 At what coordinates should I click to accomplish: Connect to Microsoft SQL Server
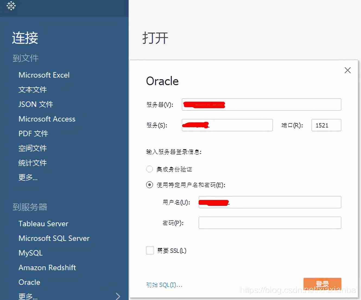54,238
